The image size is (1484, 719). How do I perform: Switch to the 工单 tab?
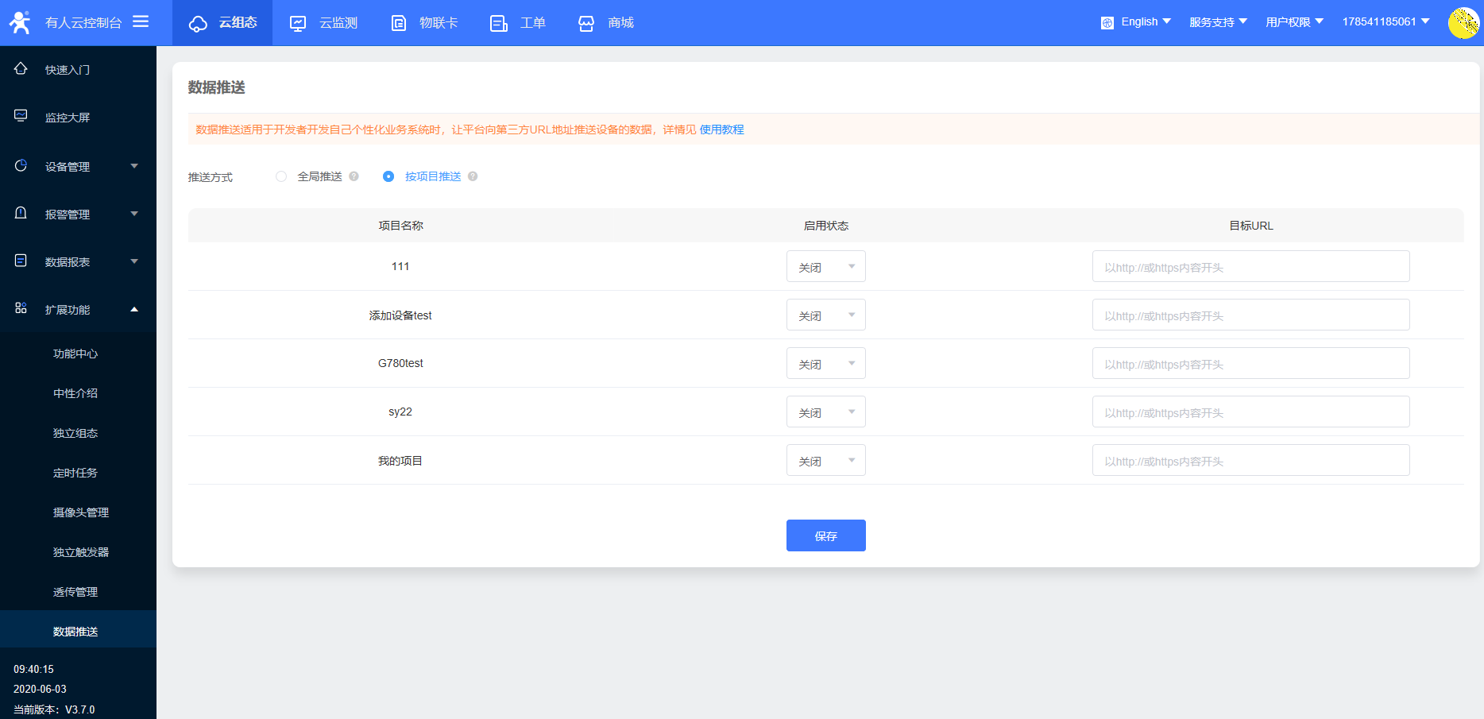pyautogui.click(x=518, y=23)
